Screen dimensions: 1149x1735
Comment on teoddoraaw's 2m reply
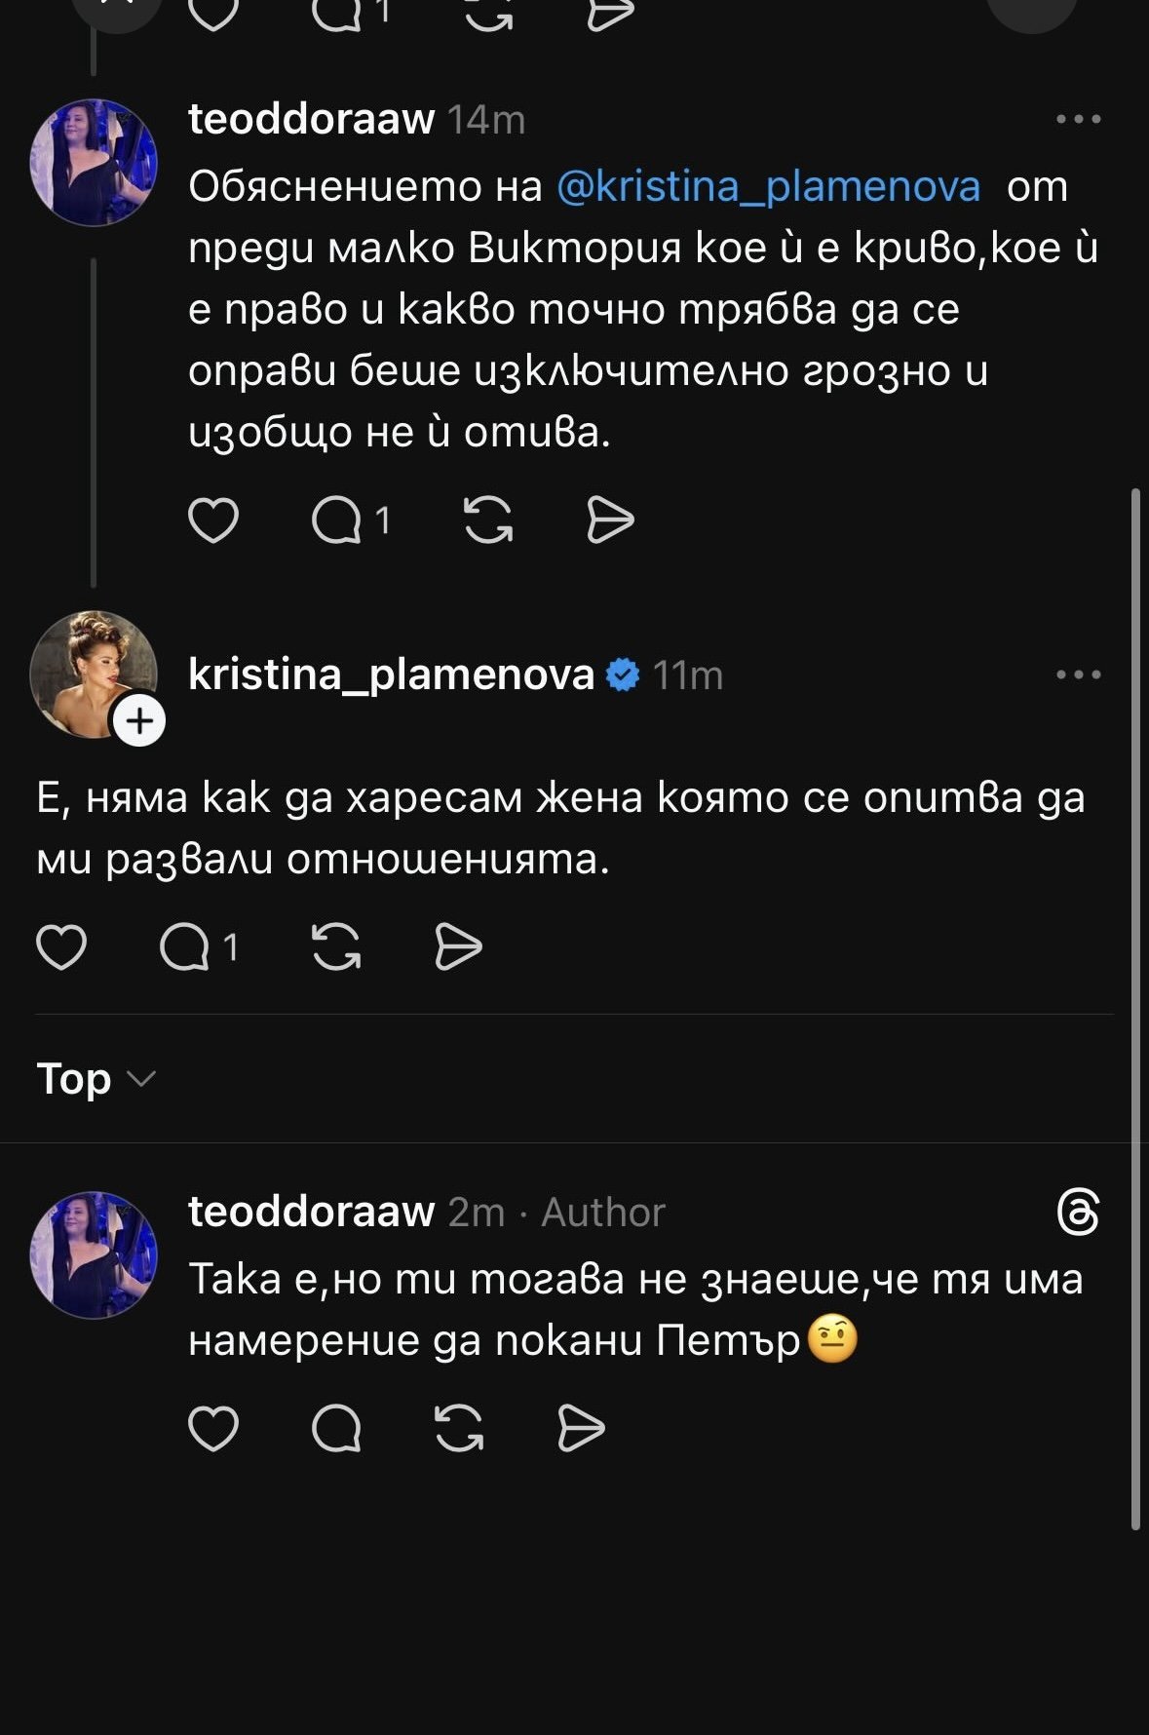[337, 1430]
